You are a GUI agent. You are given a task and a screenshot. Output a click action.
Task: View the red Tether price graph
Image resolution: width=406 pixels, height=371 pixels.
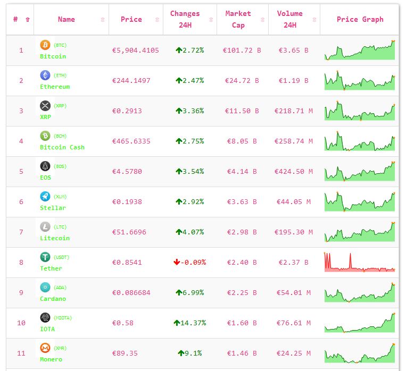tap(360, 263)
